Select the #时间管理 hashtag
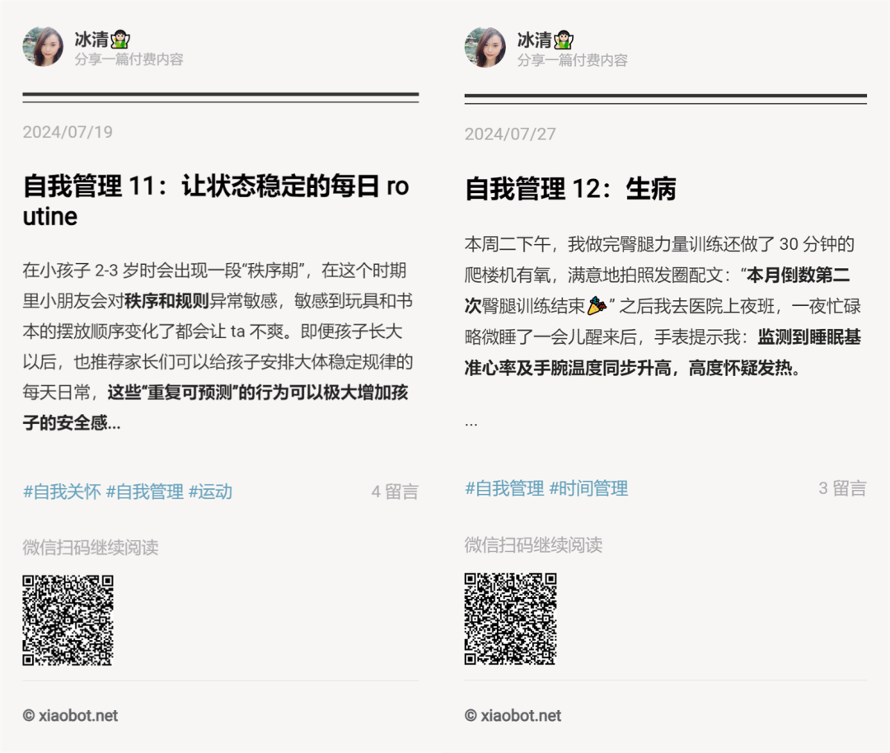890x753 pixels. pyautogui.click(x=588, y=488)
